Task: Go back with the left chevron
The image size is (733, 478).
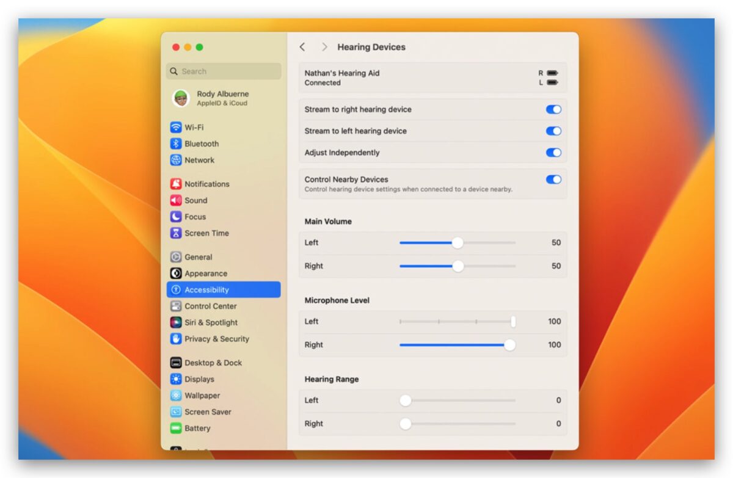Action: tap(302, 47)
